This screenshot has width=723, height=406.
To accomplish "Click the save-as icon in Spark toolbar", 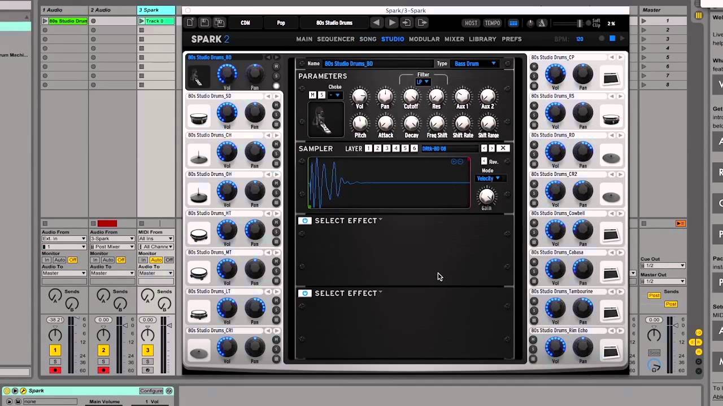I will pyautogui.click(x=220, y=23).
